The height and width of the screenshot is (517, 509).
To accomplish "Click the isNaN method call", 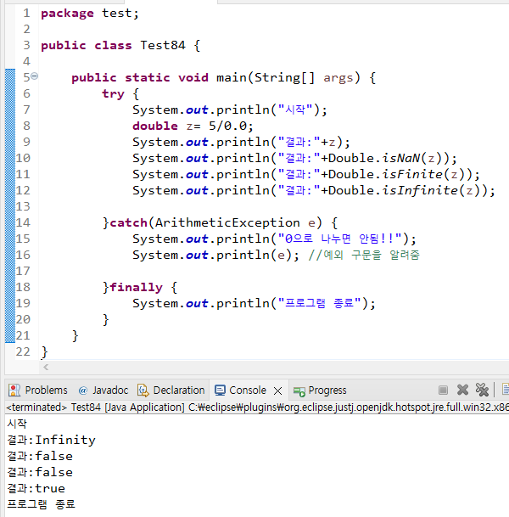I will click(x=401, y=158).
